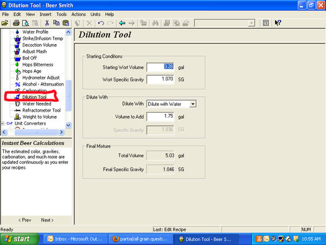Select the Refractometer Tool
326x245 pixels.
tap(41, 110)
